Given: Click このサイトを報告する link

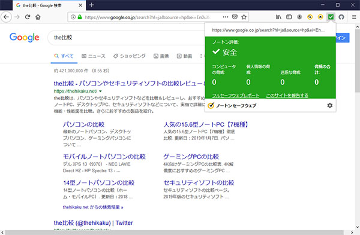Looking at the screenshot, I should [287, 96].
